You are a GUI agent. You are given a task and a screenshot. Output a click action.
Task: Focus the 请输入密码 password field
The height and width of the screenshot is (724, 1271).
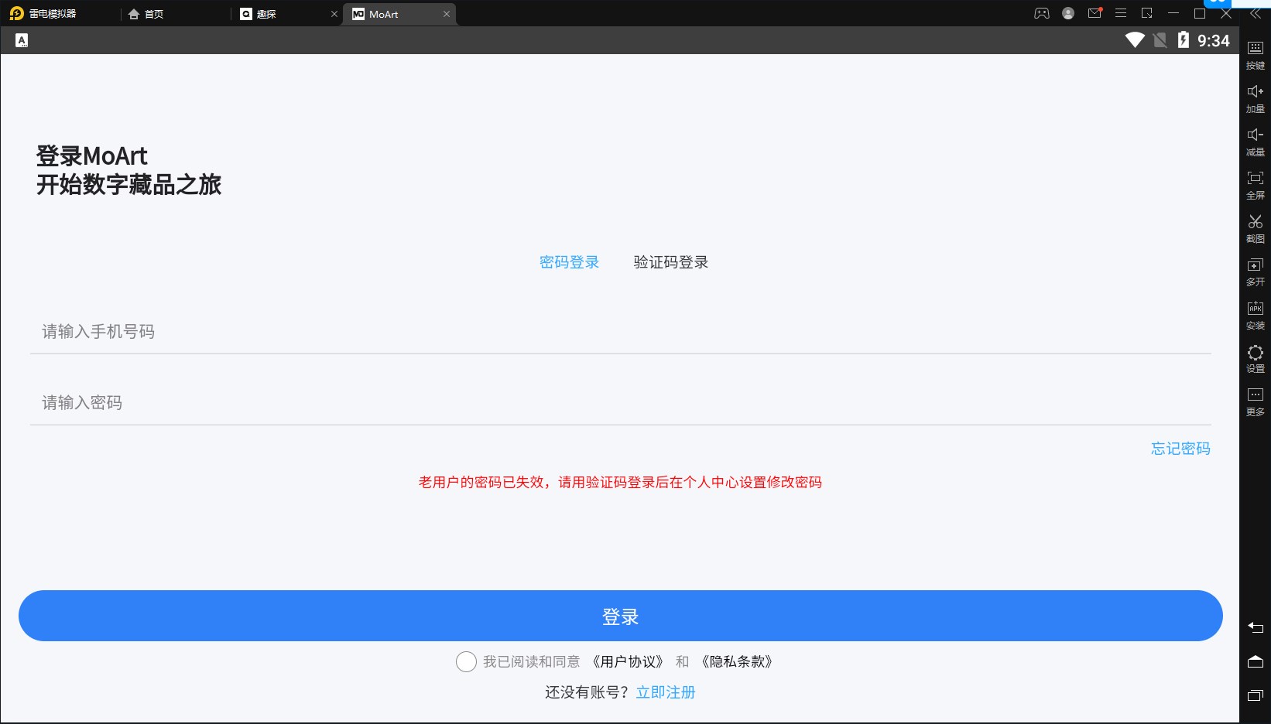tap(621, 403)
